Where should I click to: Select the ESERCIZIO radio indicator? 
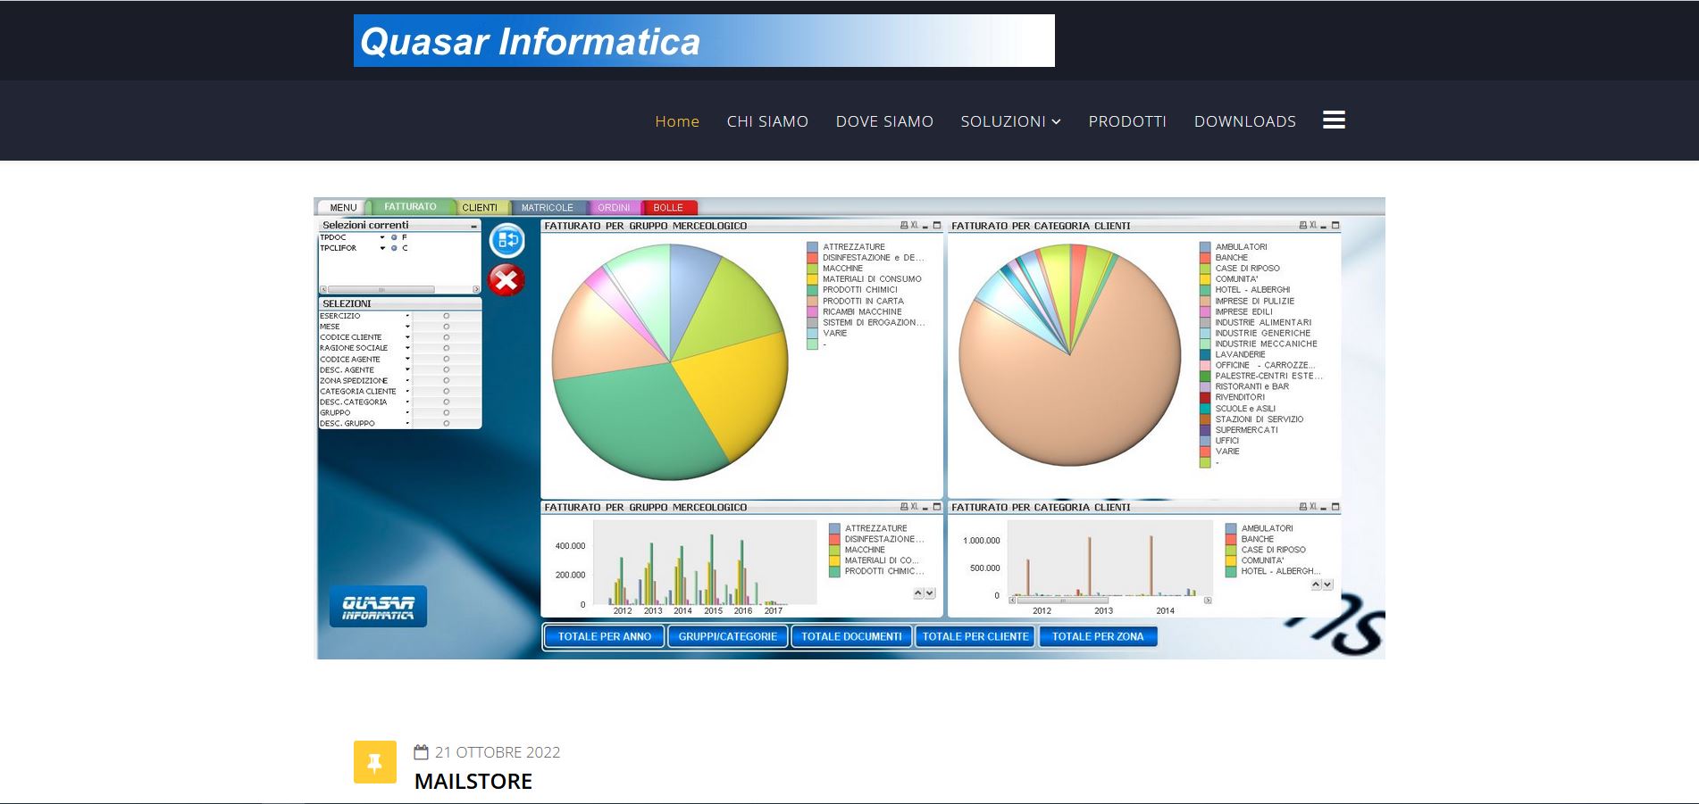[x=447, y=316]
